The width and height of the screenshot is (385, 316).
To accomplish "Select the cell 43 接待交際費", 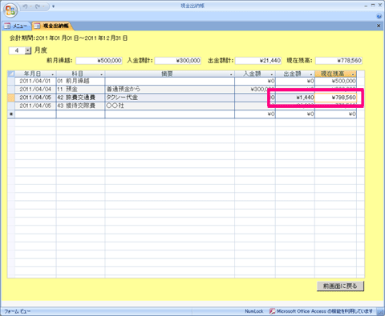I will click(80, 106).
